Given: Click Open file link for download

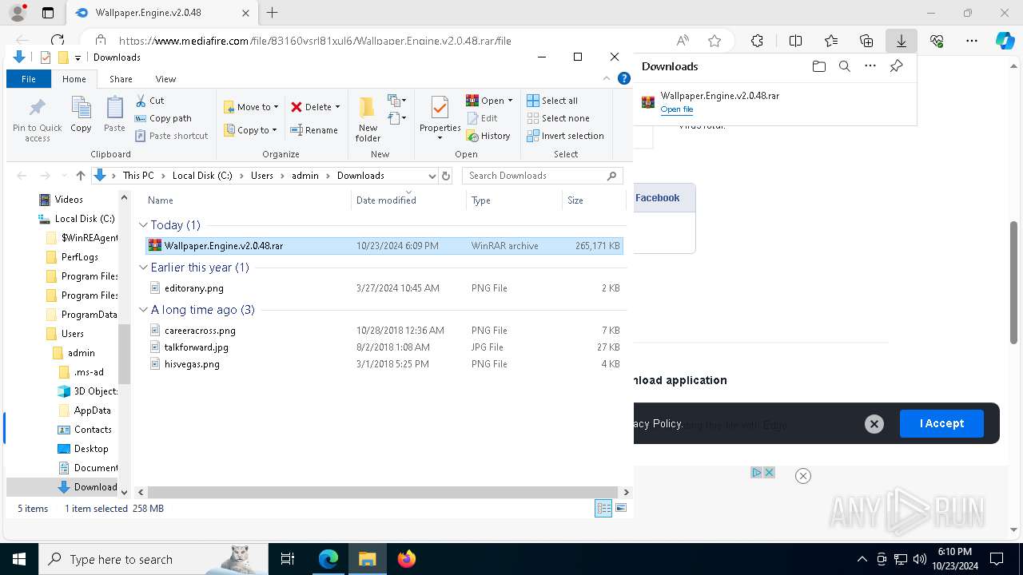Looking at the screenshot, I should pos(677,109).
